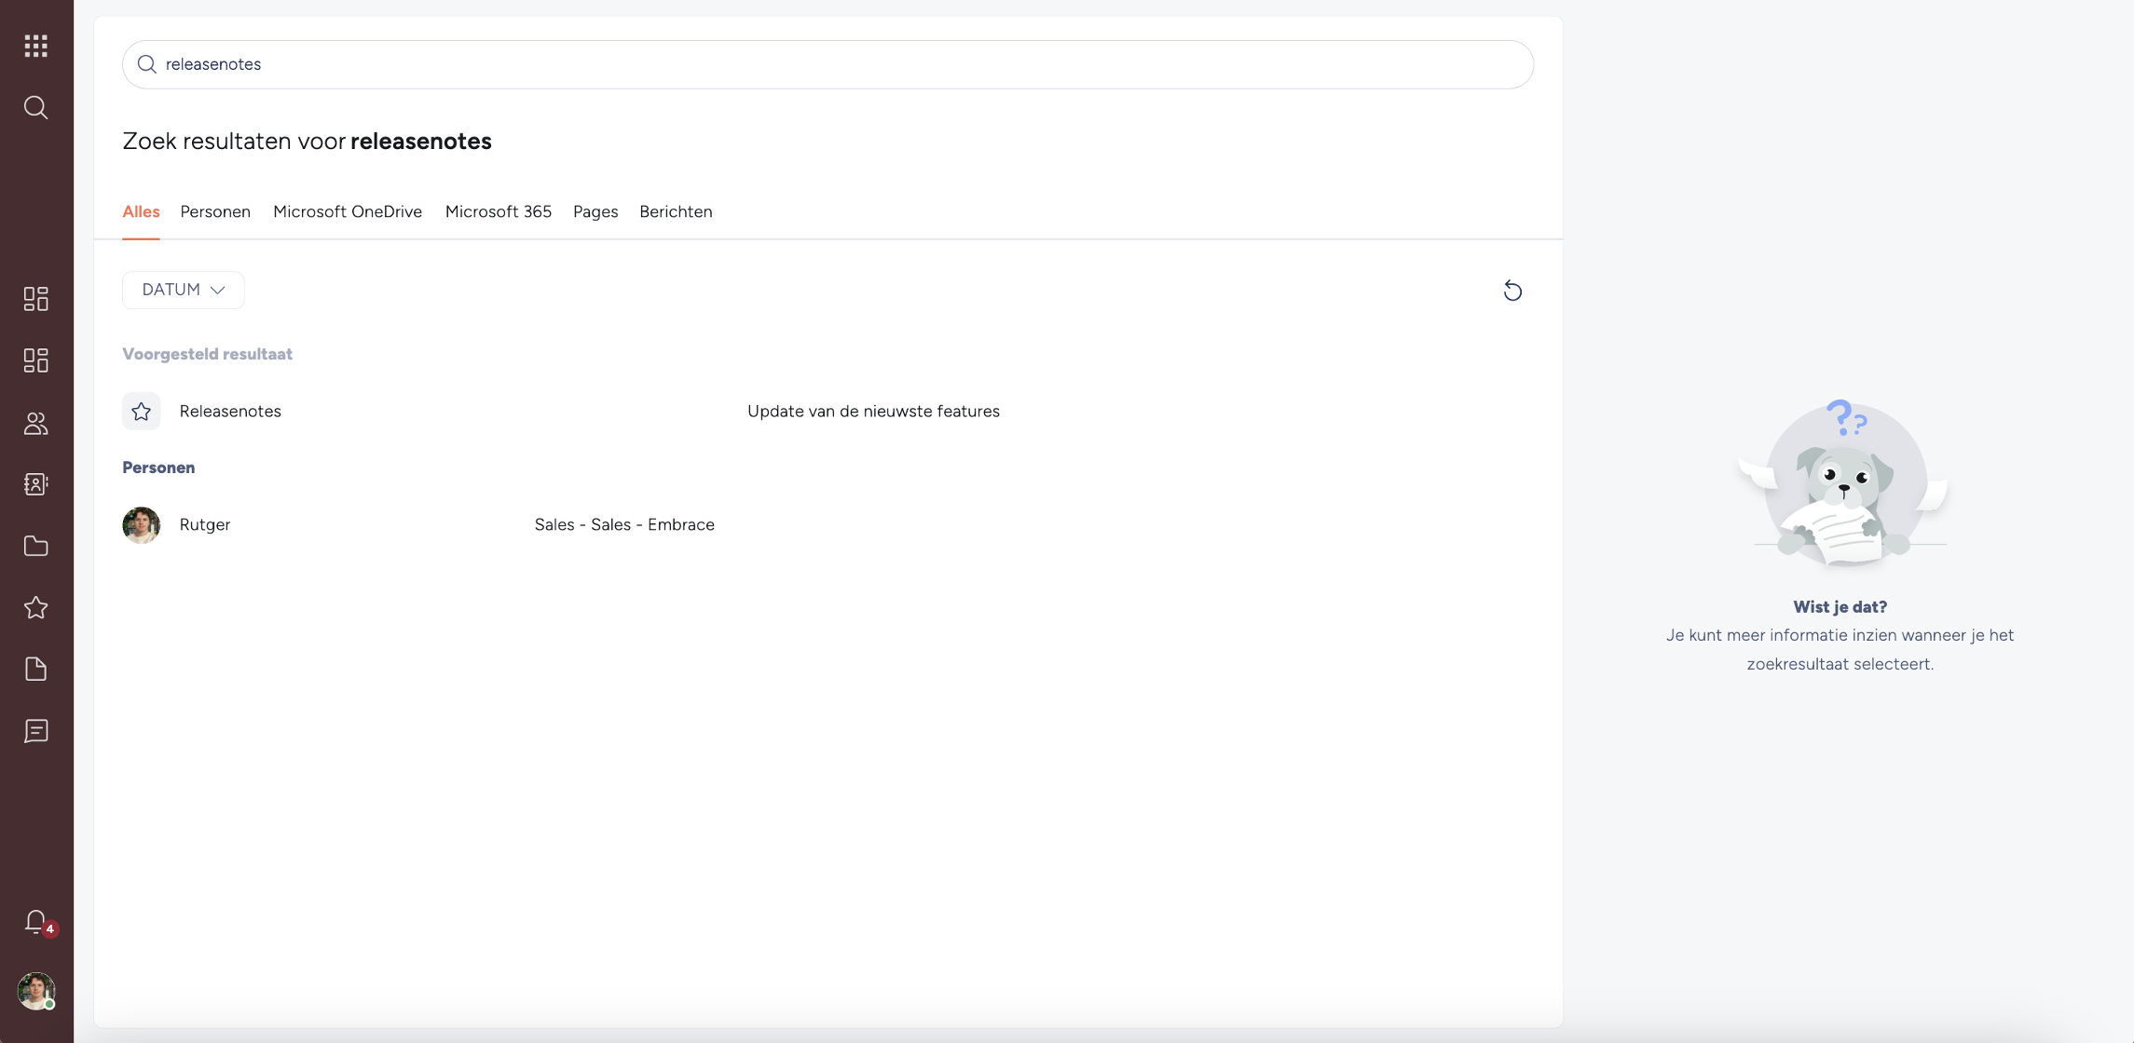
Task: Click the 'Voorgesteld resultaat' heading
Action: click(207, 354)
